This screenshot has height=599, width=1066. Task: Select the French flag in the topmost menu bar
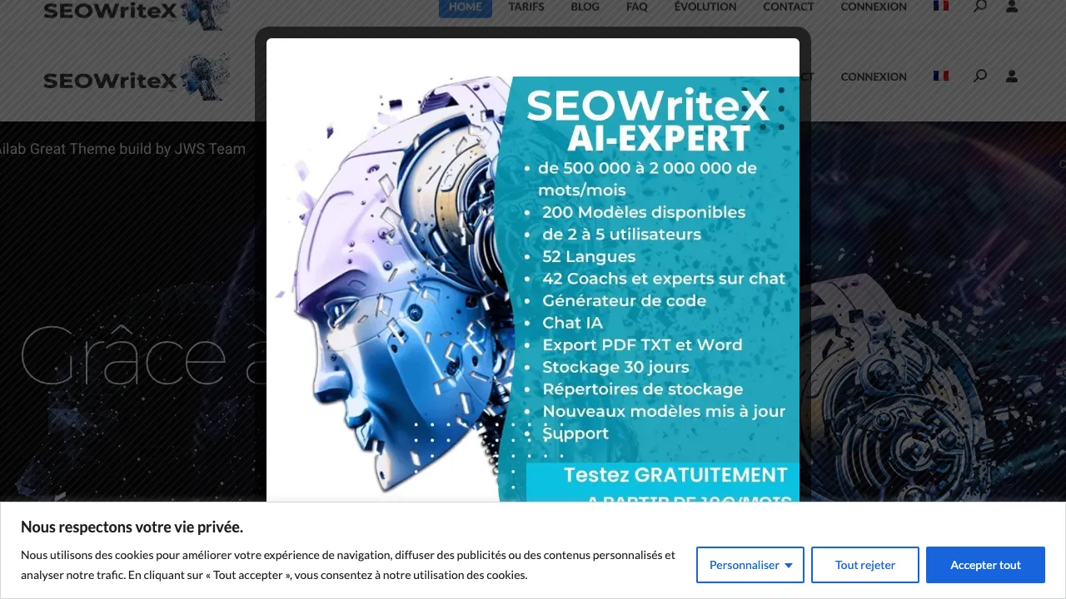[941, 6]
